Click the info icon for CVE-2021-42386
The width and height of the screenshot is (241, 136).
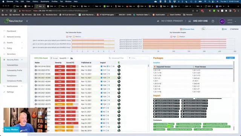click(36, 74)
